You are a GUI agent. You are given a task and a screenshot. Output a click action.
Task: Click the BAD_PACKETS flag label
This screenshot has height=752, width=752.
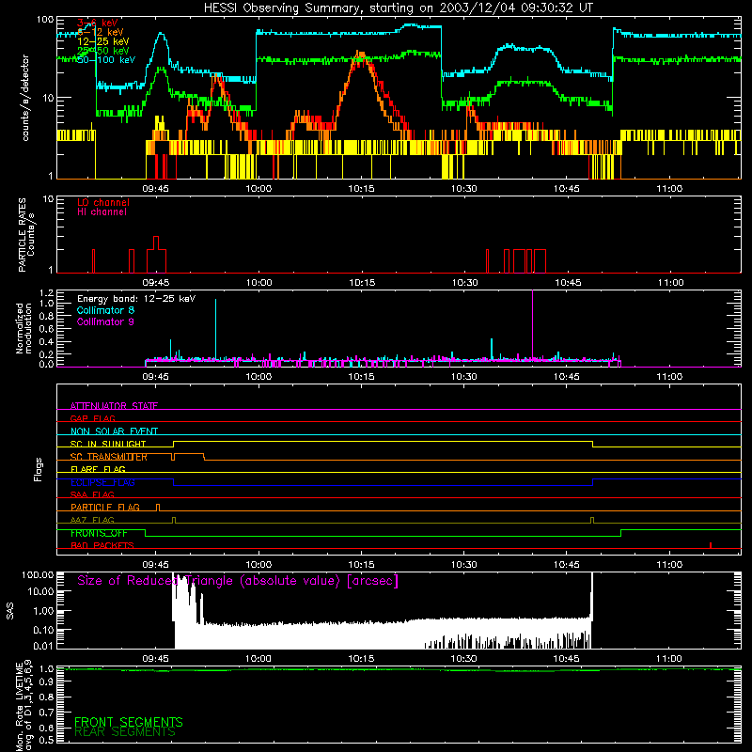(102, 545)
